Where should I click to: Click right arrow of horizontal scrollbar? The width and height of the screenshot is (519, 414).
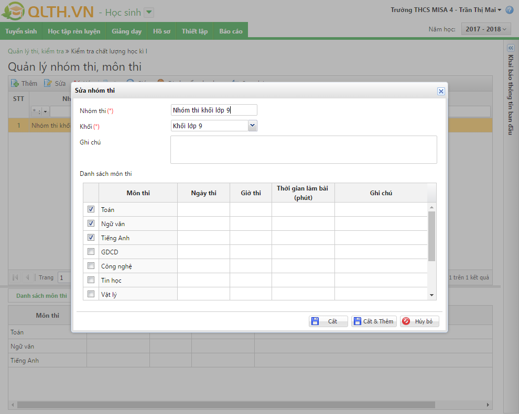pyautogui.click(x=488, y=405)
